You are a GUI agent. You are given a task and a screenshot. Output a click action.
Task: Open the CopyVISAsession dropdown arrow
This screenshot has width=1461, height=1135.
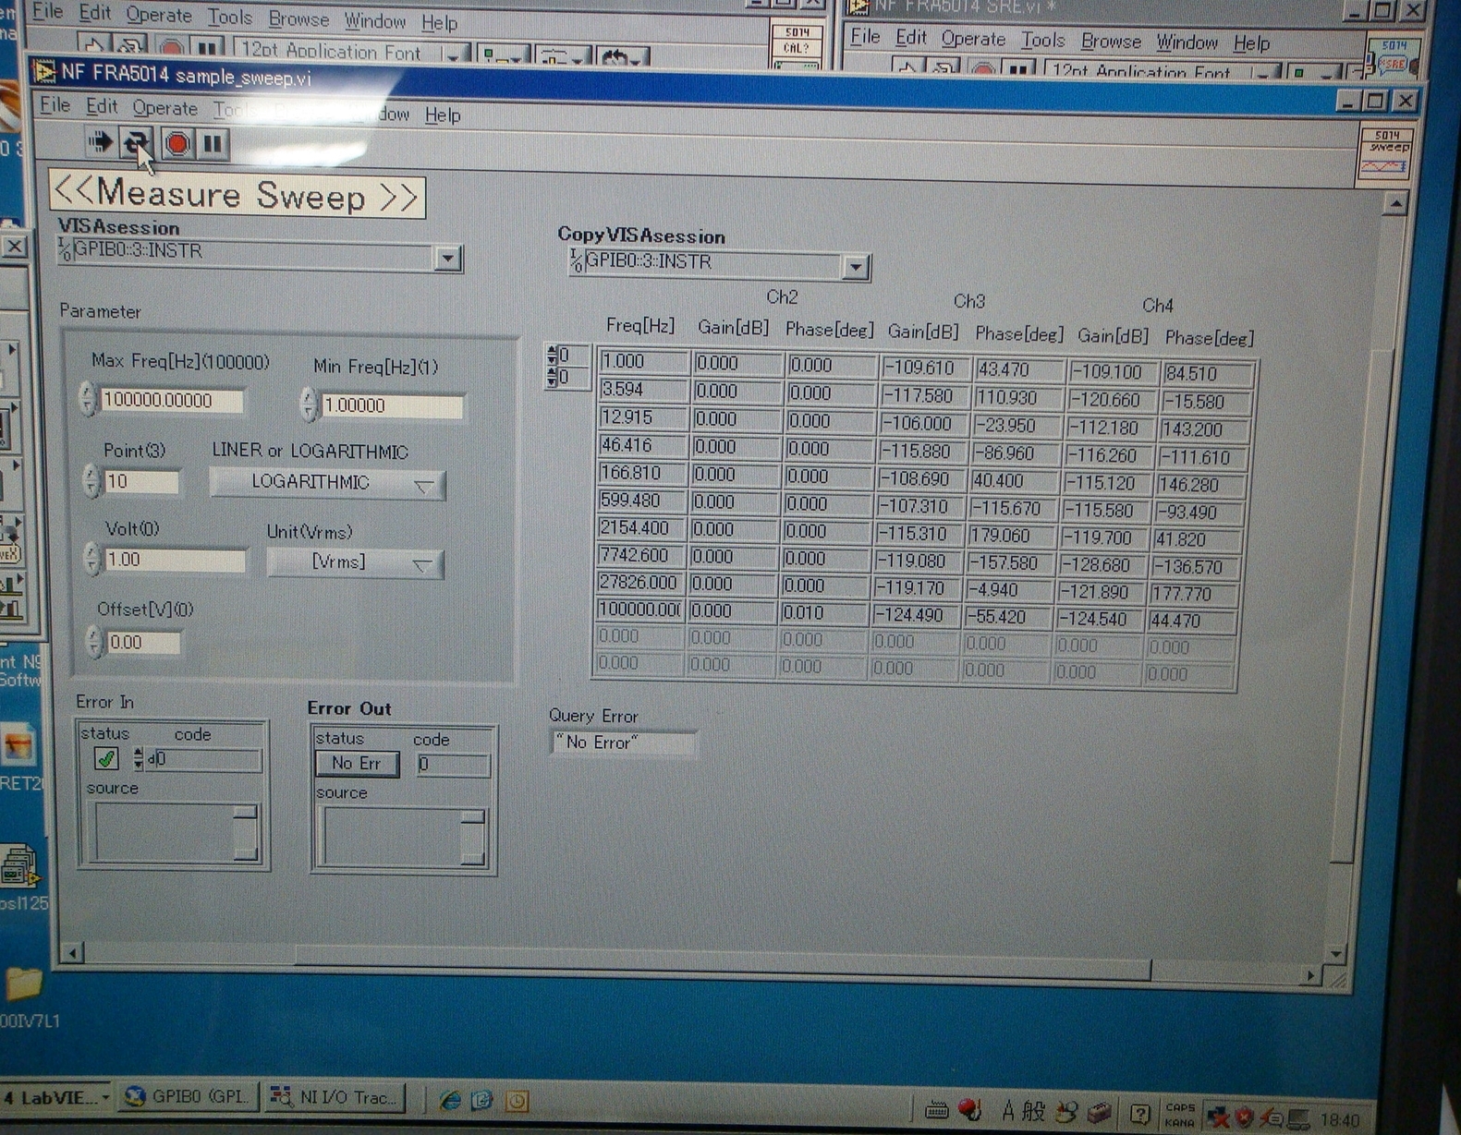click(x=856, y=268)
